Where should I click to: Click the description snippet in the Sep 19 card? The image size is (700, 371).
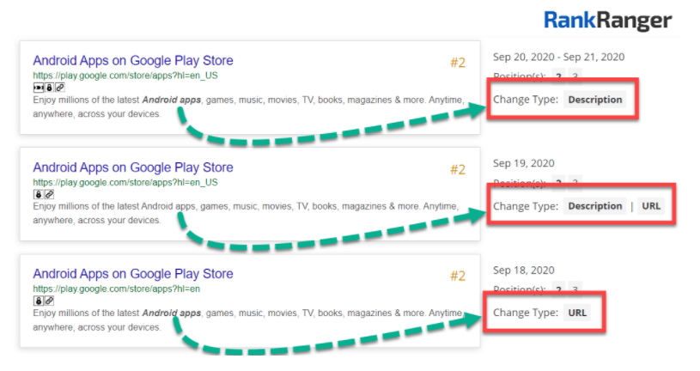point(246,213)
